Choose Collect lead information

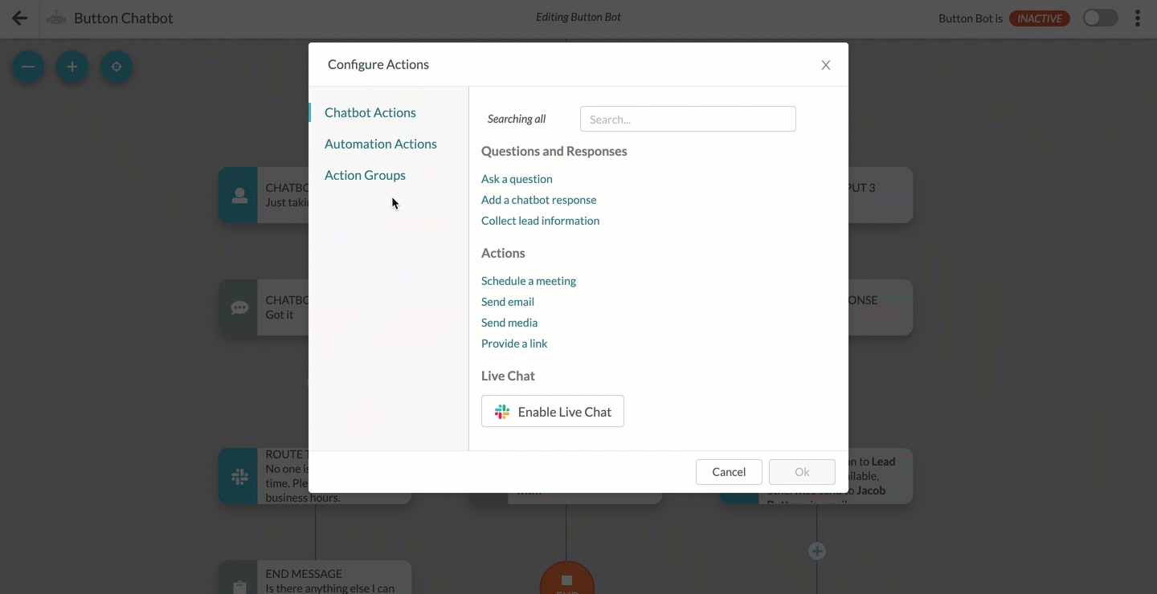click(541, 221)
